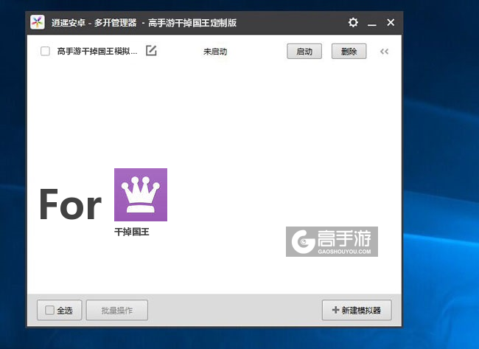Image resolution: width=479 pixels, height=349 pixels.
Task: Collapse the row using the double-chevron arrow
Action: [x=384, y=52]
